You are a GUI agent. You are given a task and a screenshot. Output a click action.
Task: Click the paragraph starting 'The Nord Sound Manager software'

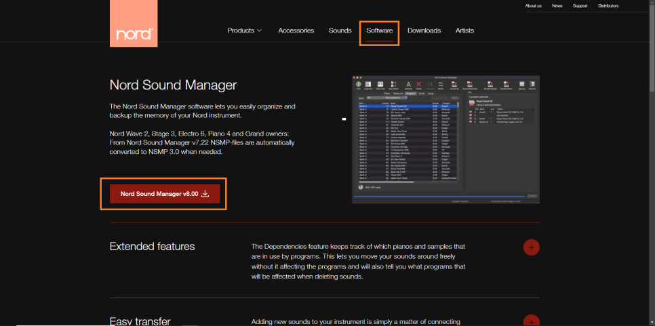pyautogui.click(x=203, y=110)
